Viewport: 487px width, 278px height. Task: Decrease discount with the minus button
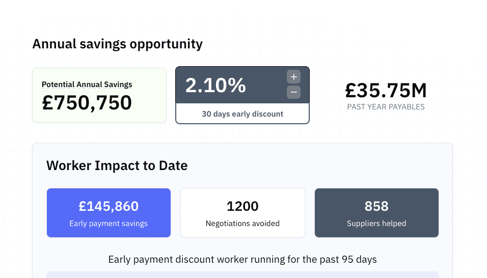tap(293, 92)
